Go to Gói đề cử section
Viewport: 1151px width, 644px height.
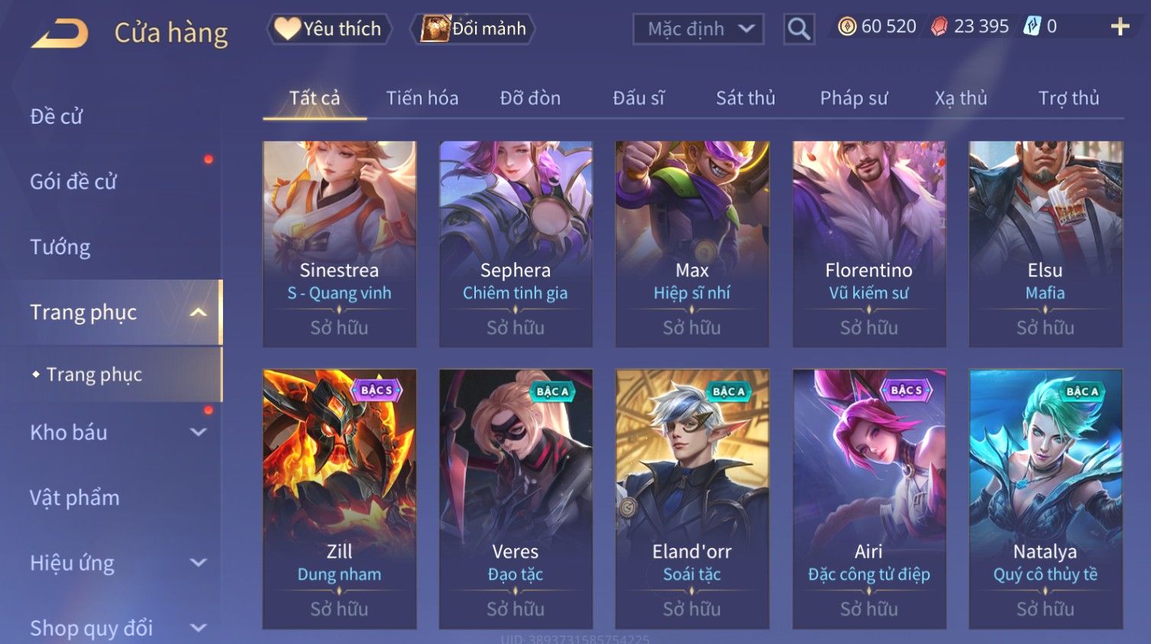point(73,182)
